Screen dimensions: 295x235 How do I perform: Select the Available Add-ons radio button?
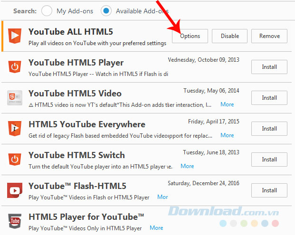(x=106, y=11)
